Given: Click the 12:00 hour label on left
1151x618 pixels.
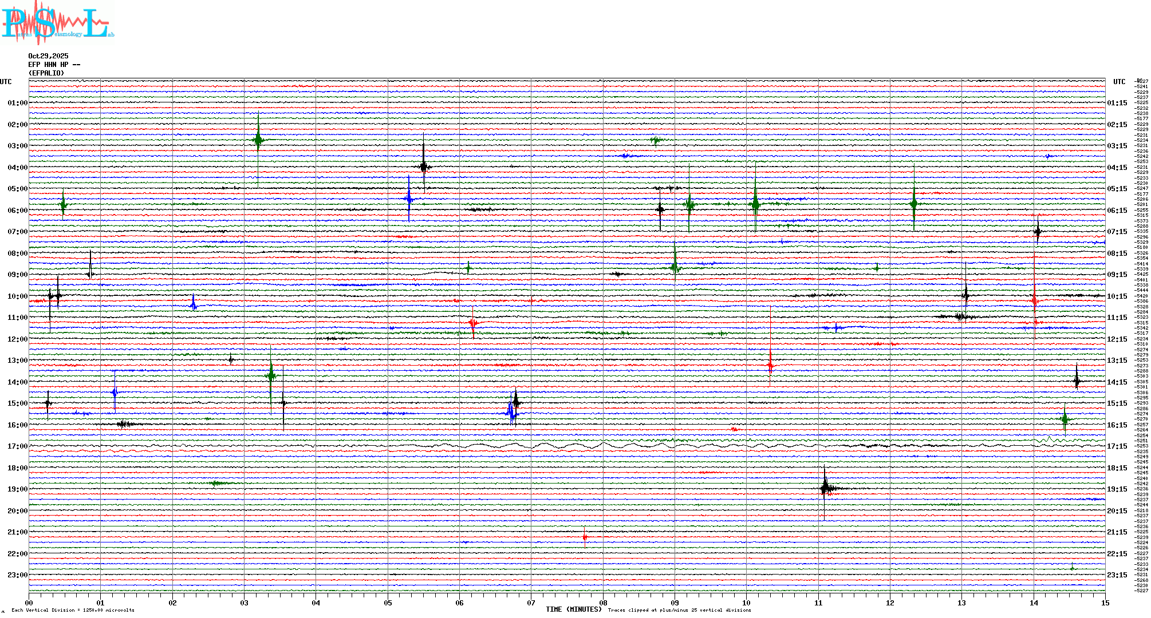Looking at the screenshot, I should (17, 339).
